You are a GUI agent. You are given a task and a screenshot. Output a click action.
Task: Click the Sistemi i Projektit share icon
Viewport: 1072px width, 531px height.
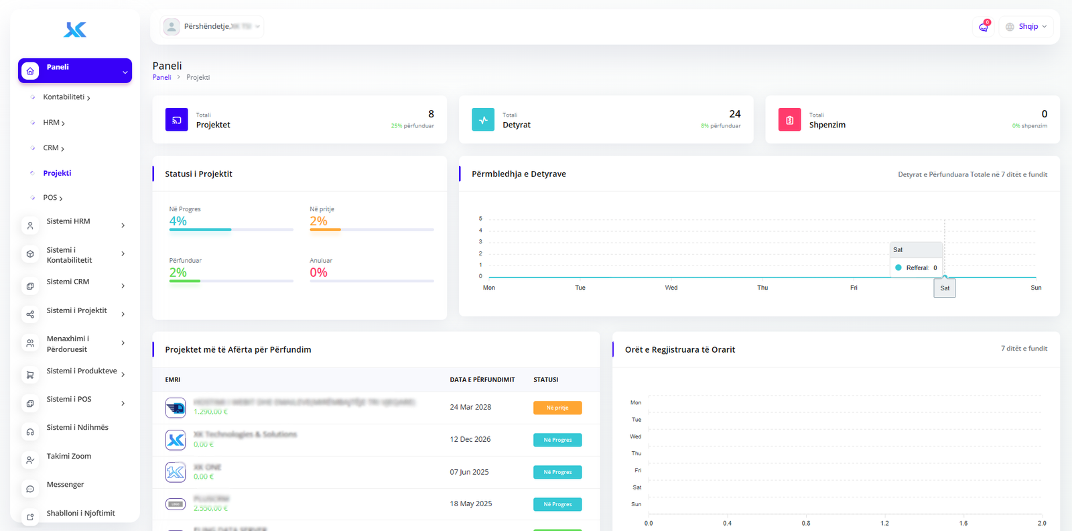(x=30, y=314)
